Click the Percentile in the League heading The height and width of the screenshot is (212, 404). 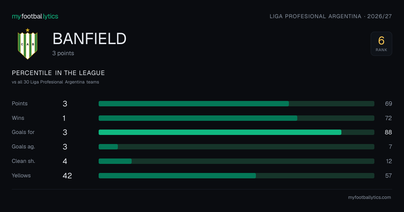click(x=58, y=73)
